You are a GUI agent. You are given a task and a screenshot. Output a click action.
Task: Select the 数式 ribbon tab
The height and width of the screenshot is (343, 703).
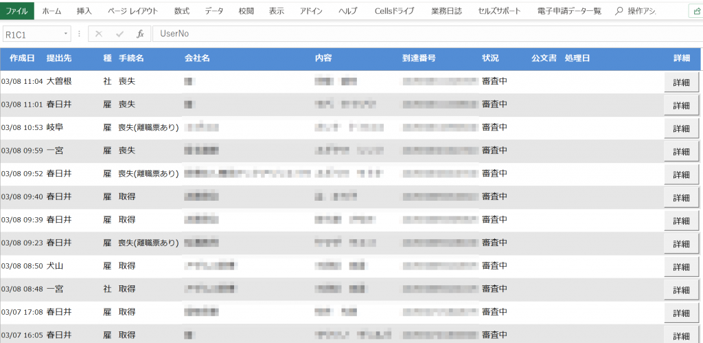pyautogui.click(x=181, y=11)
